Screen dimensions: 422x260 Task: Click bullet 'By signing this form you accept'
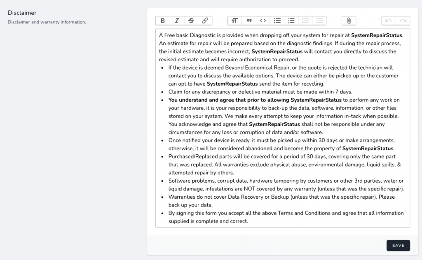[x=286, y=217]
